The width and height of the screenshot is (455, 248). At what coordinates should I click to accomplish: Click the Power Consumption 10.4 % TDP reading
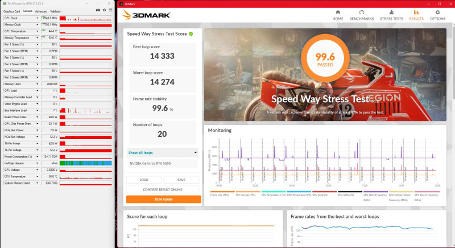49,157
